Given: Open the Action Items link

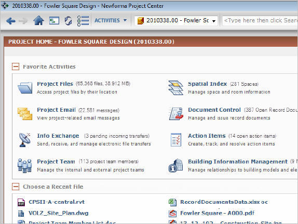Looking at the screenshot, I should [207, 136].
